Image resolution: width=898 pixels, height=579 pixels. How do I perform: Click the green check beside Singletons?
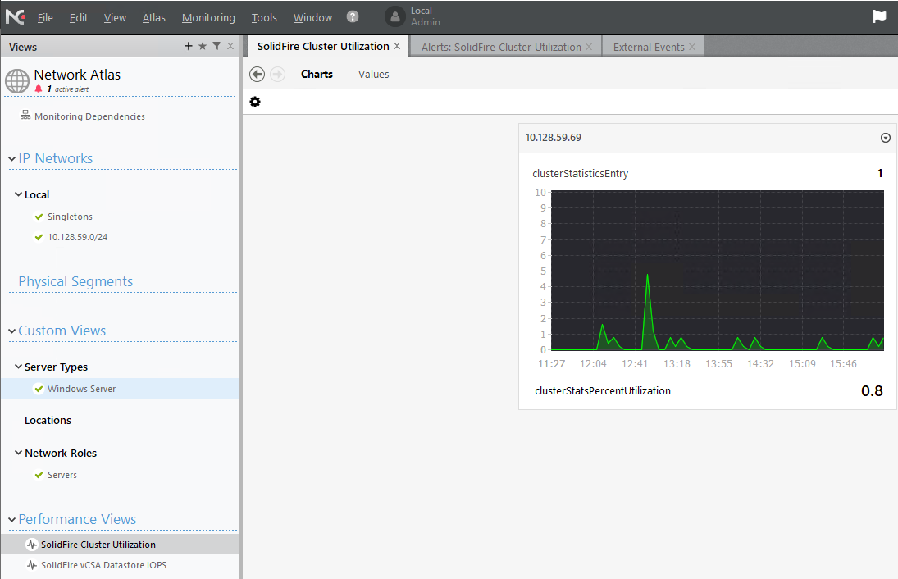pos(39,217)
